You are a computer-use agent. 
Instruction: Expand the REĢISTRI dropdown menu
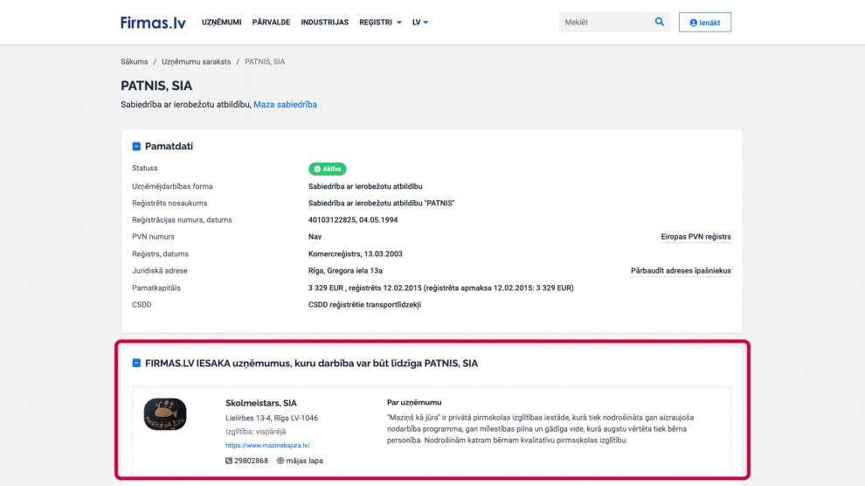coord(380,22)
